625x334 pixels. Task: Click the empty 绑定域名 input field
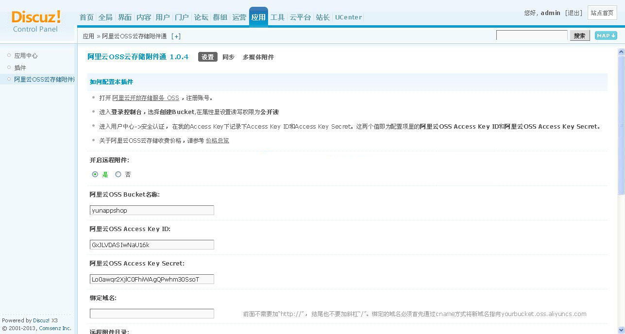[152, 314]
